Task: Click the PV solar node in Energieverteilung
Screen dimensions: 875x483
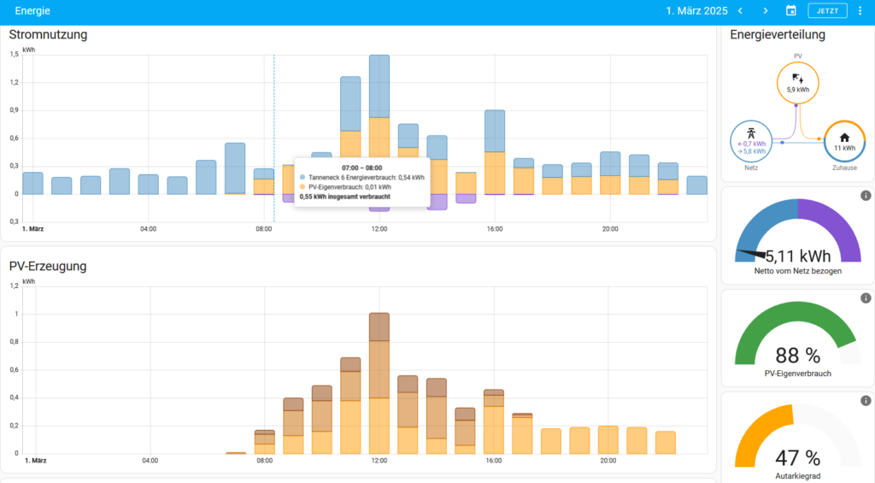Action: (797, 83)
